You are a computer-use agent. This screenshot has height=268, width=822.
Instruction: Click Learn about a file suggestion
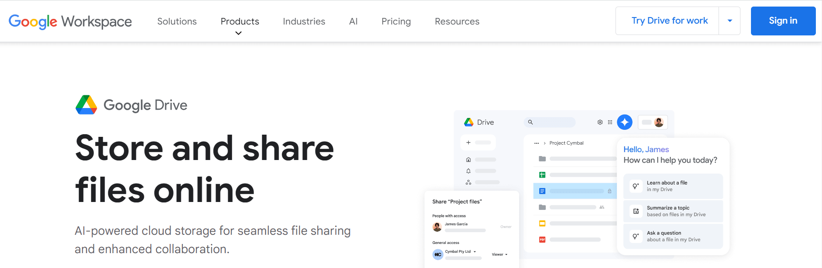tap(673, 186)
